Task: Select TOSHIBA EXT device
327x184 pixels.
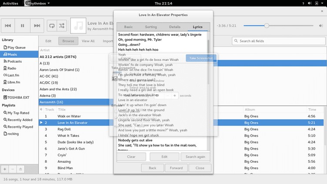Action: [19, 97]
